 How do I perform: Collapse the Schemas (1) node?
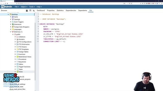[10, 32]
